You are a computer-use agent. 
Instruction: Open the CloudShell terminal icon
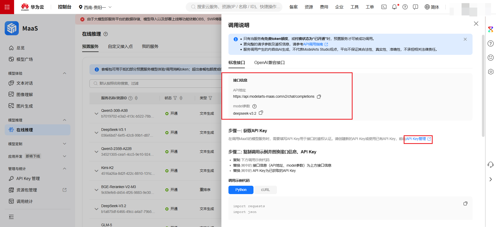(384, 7)
